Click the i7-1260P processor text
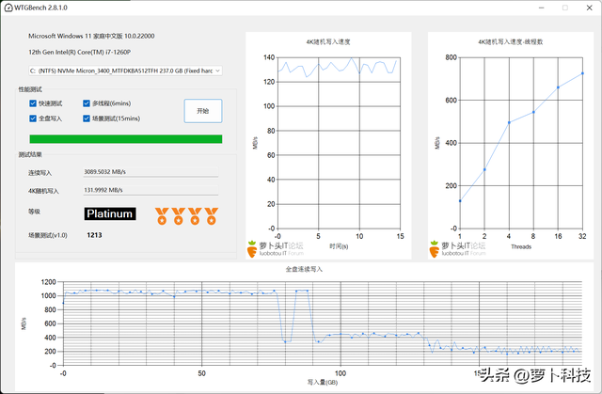This screenshot has height=394, width=602. tap(79, 52)
